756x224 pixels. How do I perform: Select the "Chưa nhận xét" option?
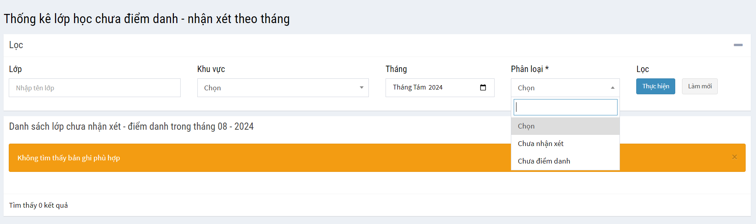(x=541, y=144)
